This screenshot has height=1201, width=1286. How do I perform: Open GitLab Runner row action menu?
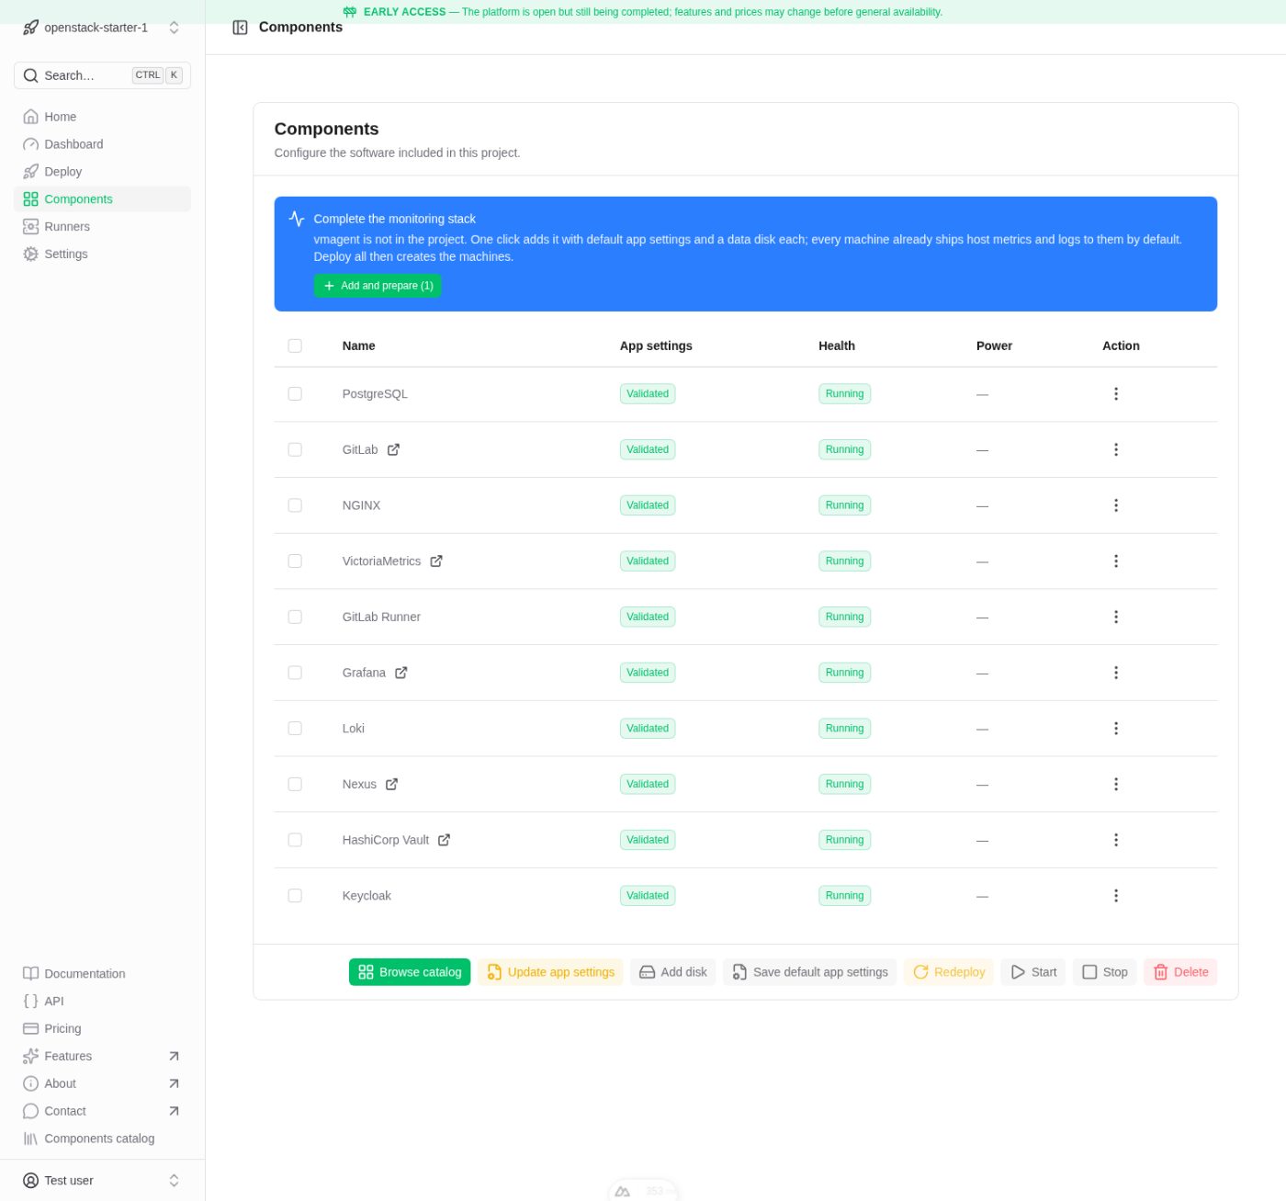coord(1116,617)
